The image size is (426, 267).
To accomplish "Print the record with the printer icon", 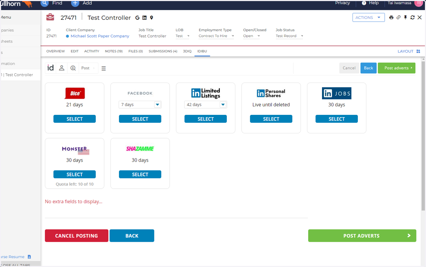I will click(x=391, y=17).
